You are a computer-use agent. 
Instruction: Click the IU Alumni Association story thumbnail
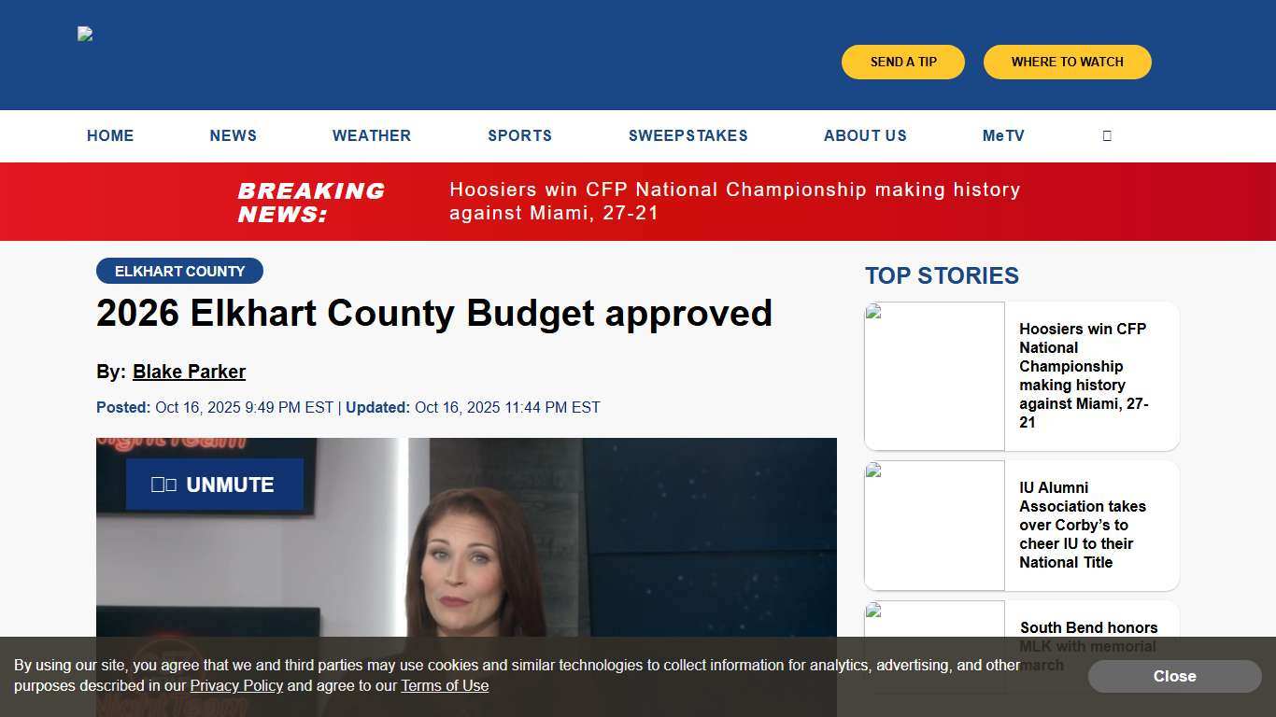[934, 525]
